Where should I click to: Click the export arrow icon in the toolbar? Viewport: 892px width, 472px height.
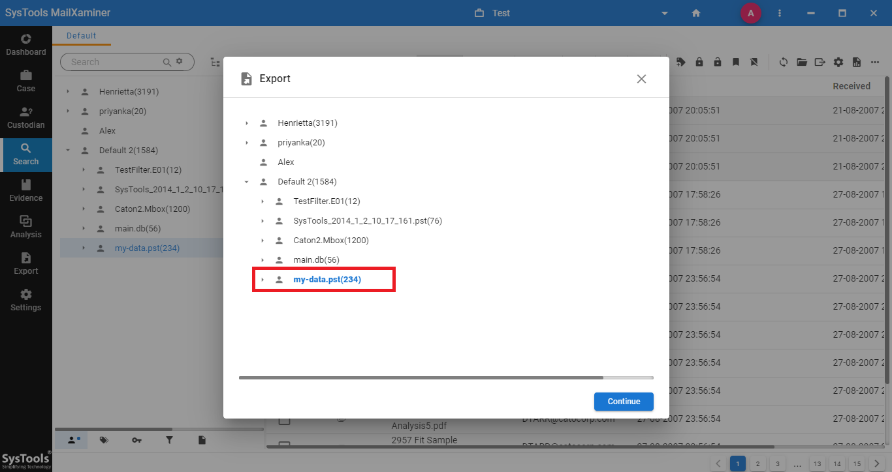[820, 62]
